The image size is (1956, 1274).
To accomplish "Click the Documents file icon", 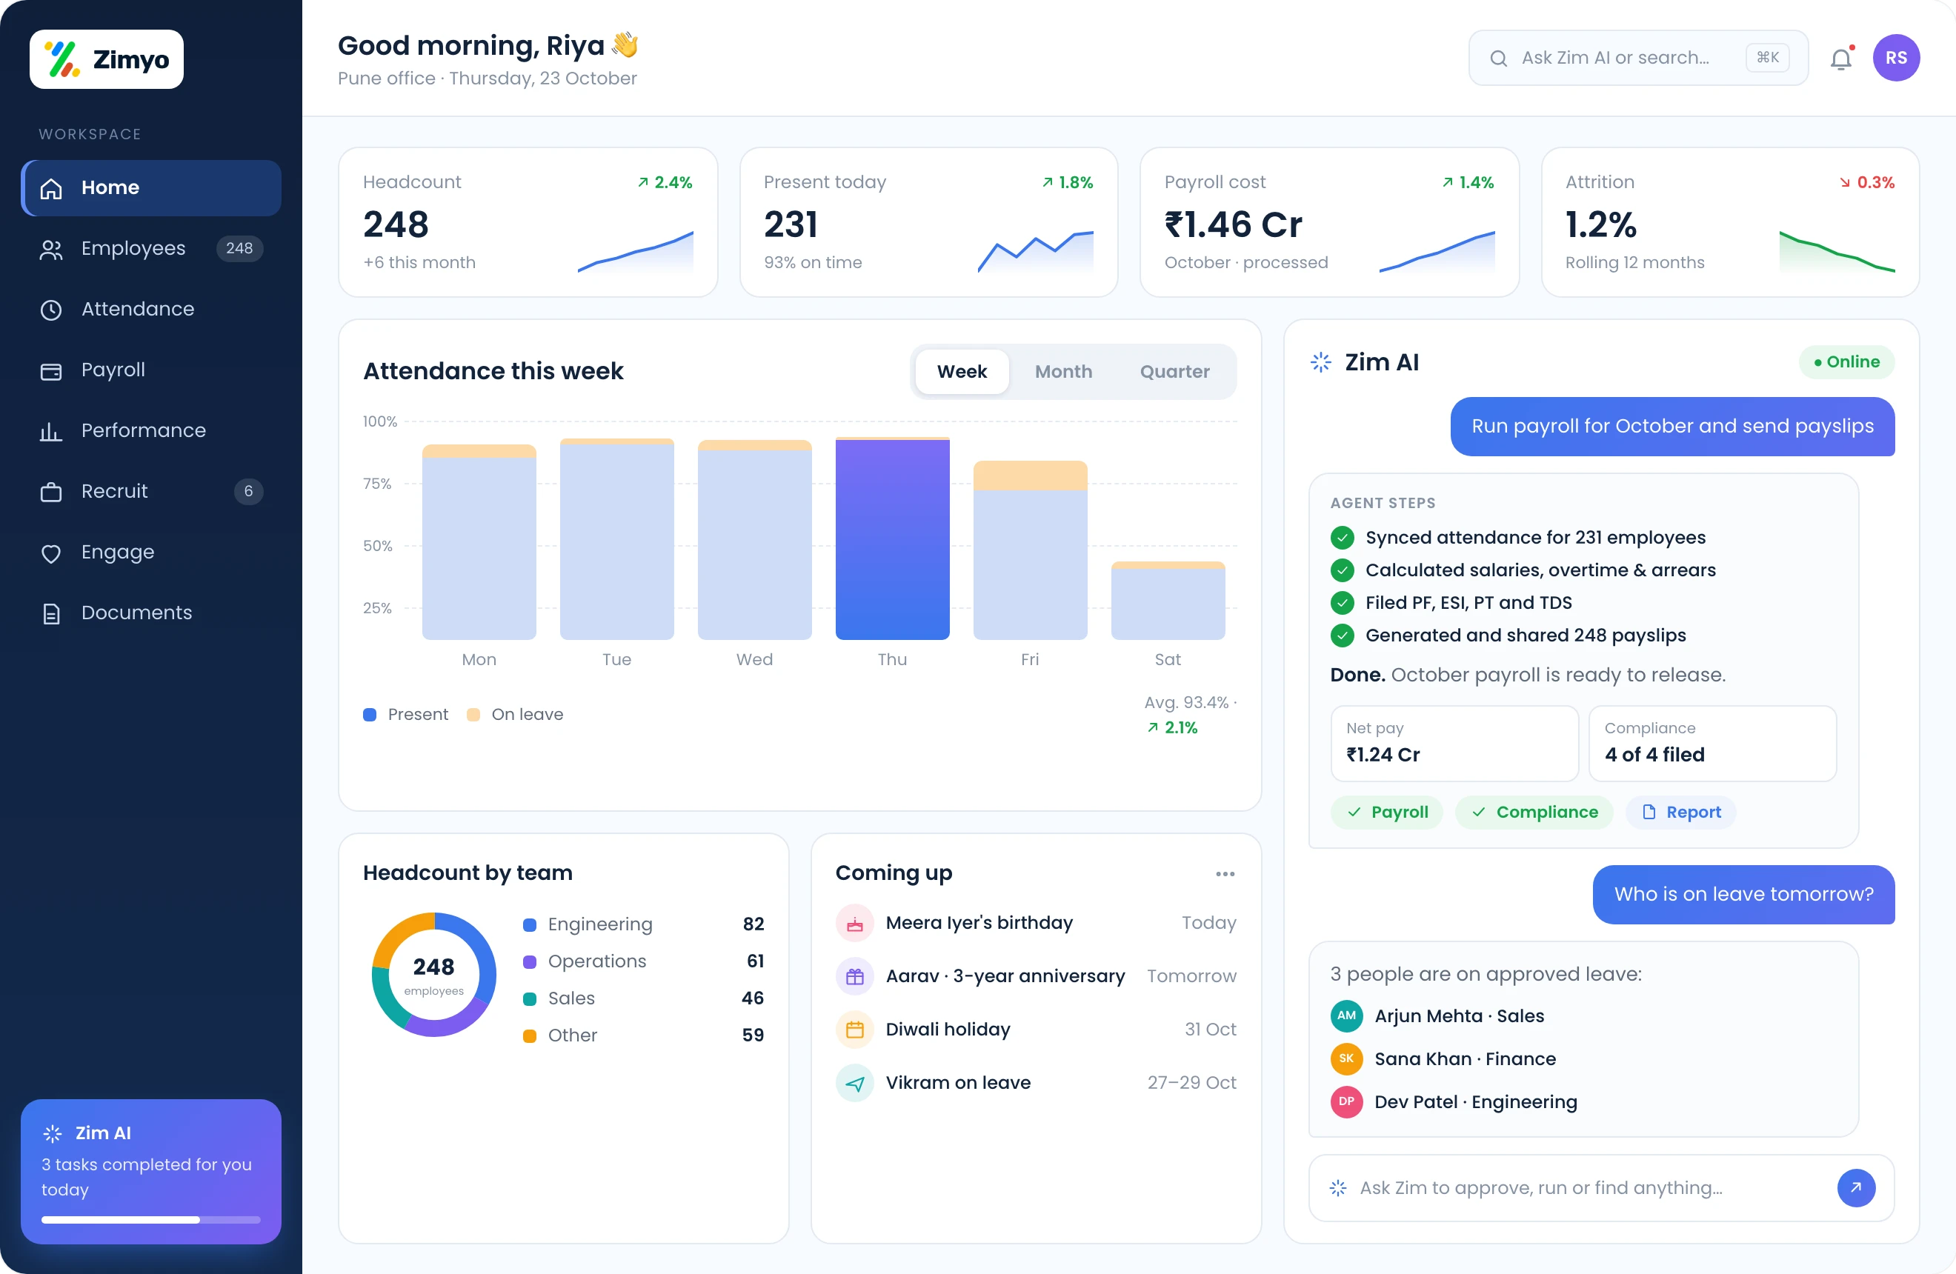I will (x=51, y=615).
